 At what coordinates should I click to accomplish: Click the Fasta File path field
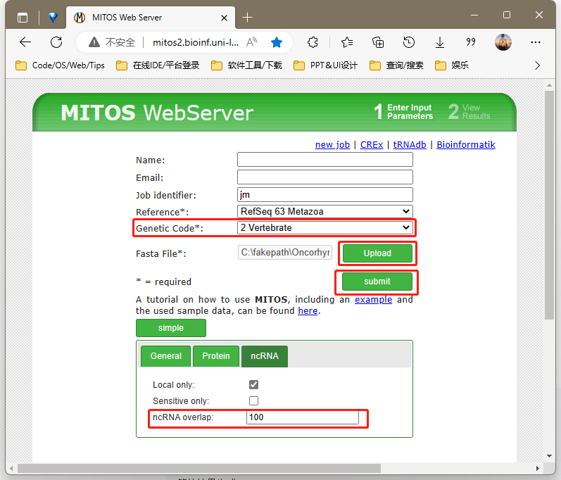[x=285, y=252]
